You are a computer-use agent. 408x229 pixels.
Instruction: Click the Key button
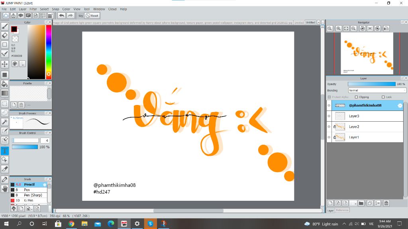pyautogui.click(x=80, y=16)
